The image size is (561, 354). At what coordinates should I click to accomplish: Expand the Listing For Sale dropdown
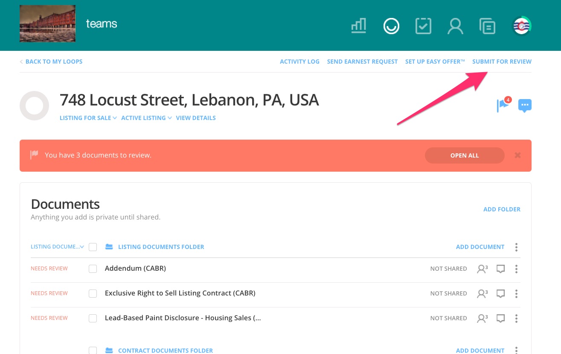tap(88, 118)
